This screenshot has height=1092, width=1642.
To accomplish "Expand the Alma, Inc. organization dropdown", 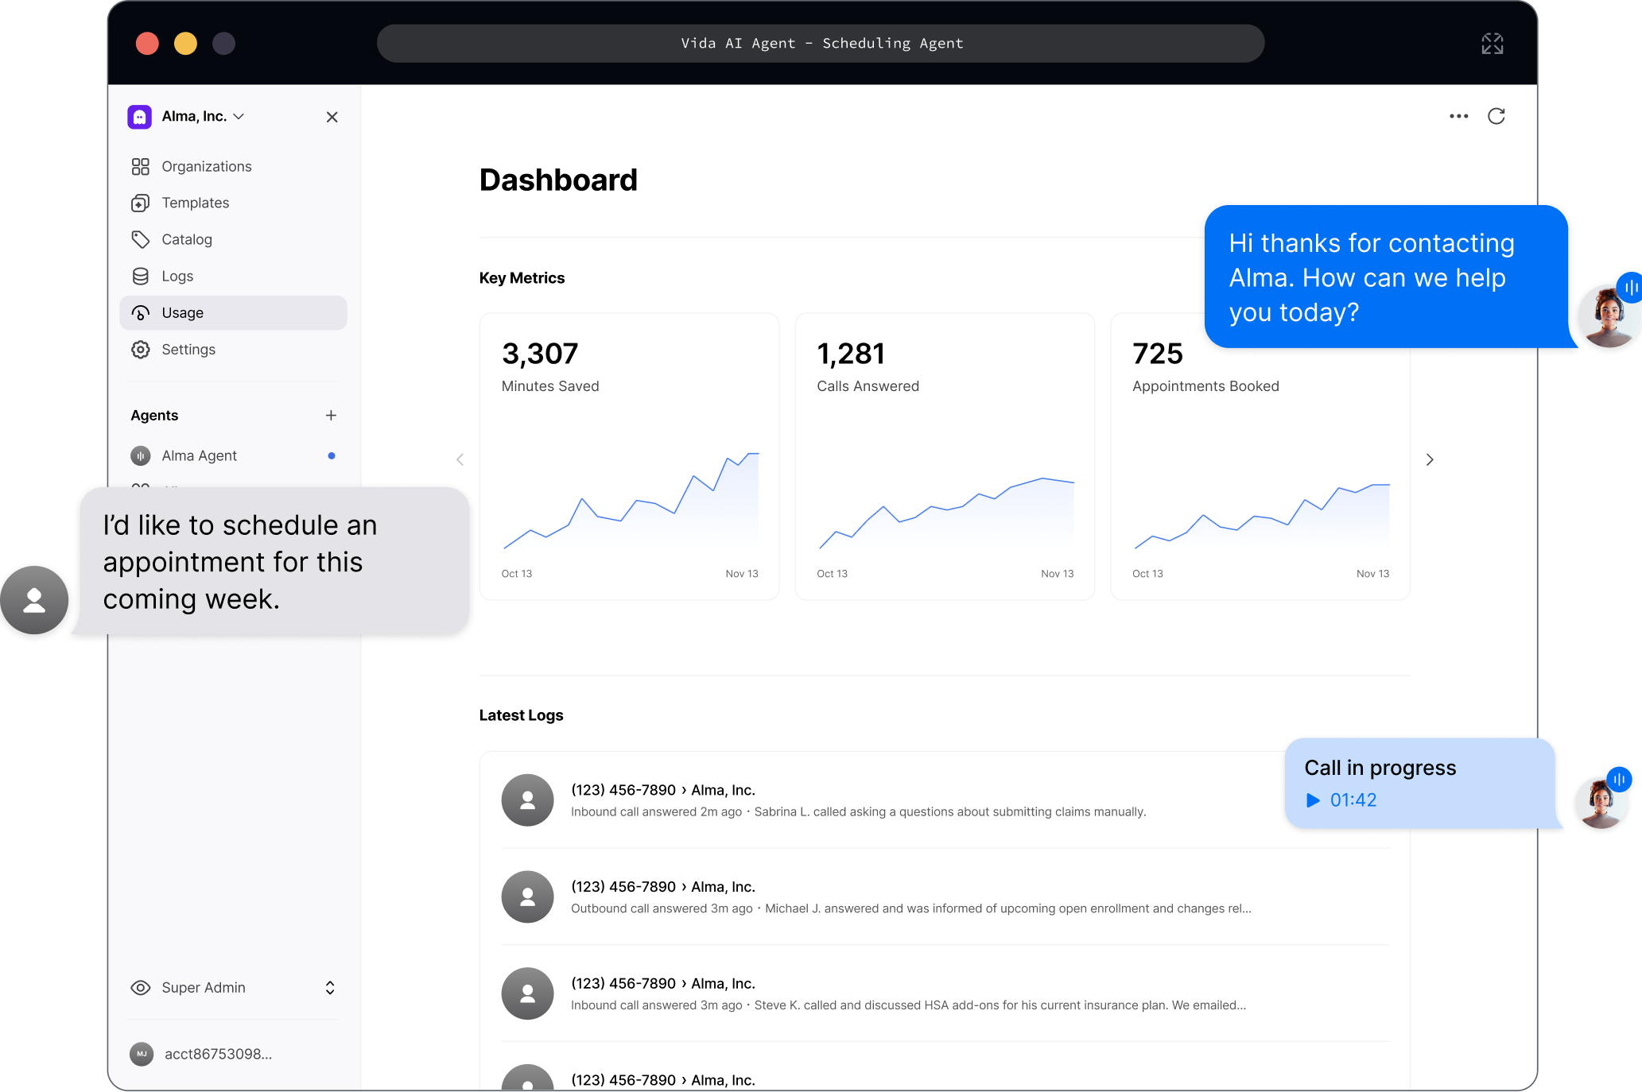I will [239, 117].
